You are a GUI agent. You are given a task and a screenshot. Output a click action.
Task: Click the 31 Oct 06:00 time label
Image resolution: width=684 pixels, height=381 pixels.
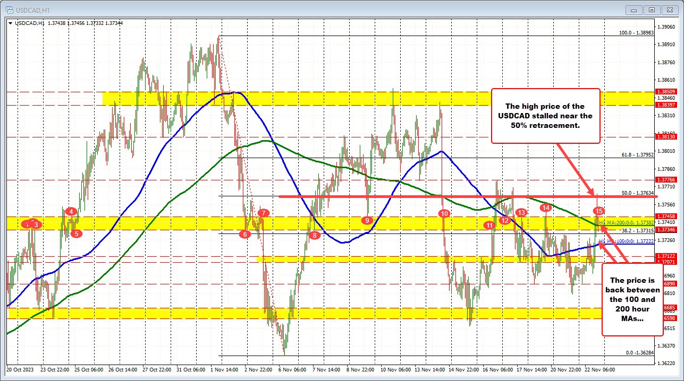[x=191, y=369]
